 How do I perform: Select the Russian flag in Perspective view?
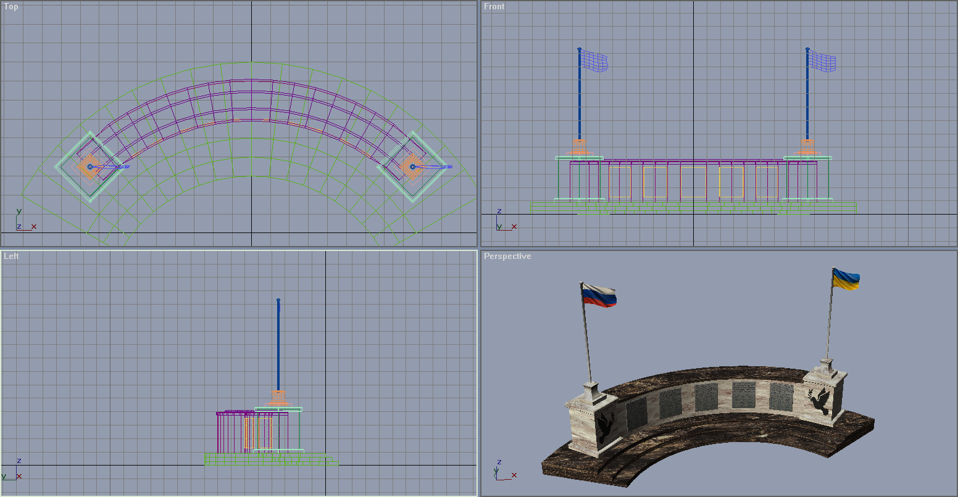coord(599,297)
